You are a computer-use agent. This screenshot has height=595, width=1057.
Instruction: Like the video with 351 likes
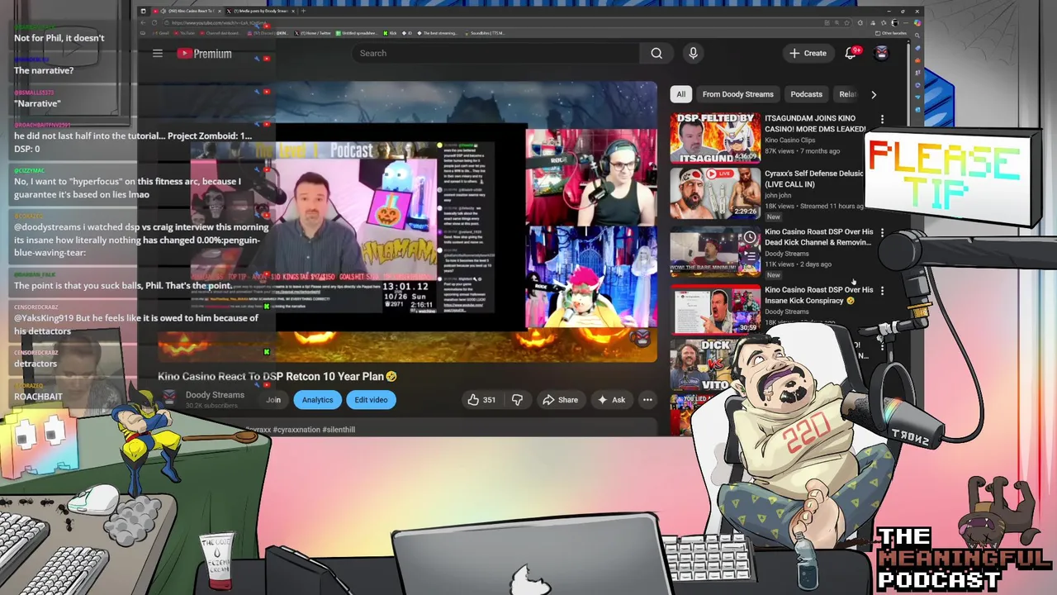tap(481, 400)
